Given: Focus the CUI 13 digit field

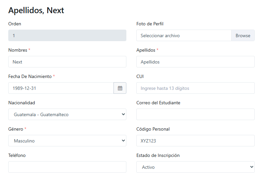Looking at the screenshot, I should (x=196, y=88).
